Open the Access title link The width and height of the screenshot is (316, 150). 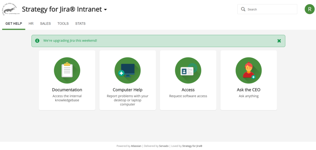point(188,90)
